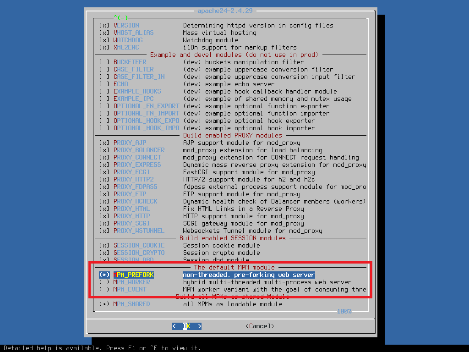Toggle OPTIONAL_FN_IMPORT checkbox

tap(104, 114)
